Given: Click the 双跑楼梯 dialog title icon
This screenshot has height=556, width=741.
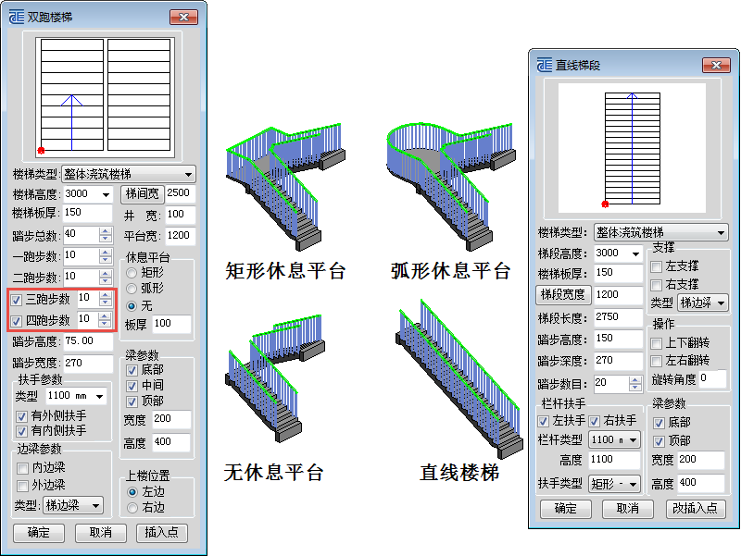Looking at the screenshot, I should tap(15, 17).
